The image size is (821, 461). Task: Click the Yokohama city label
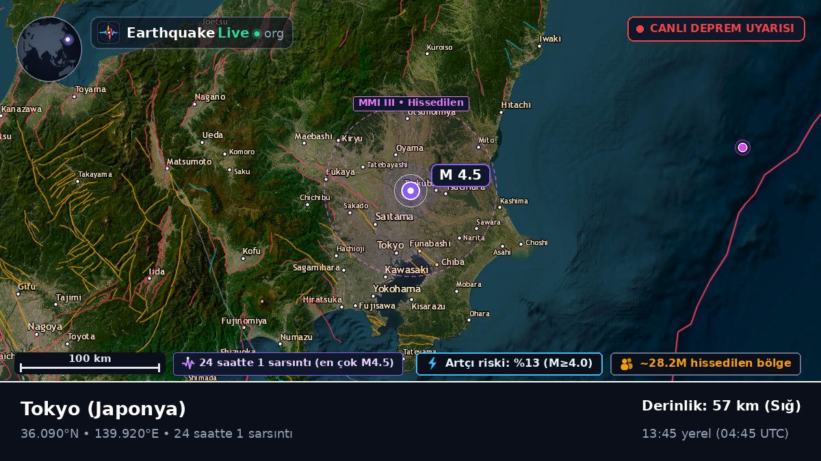click(x=397, y=289)
